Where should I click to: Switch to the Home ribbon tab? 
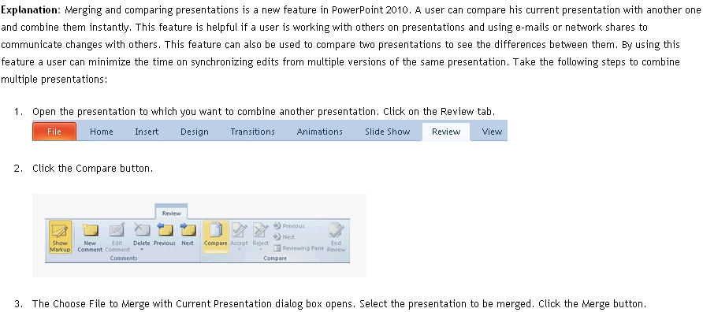102,132
